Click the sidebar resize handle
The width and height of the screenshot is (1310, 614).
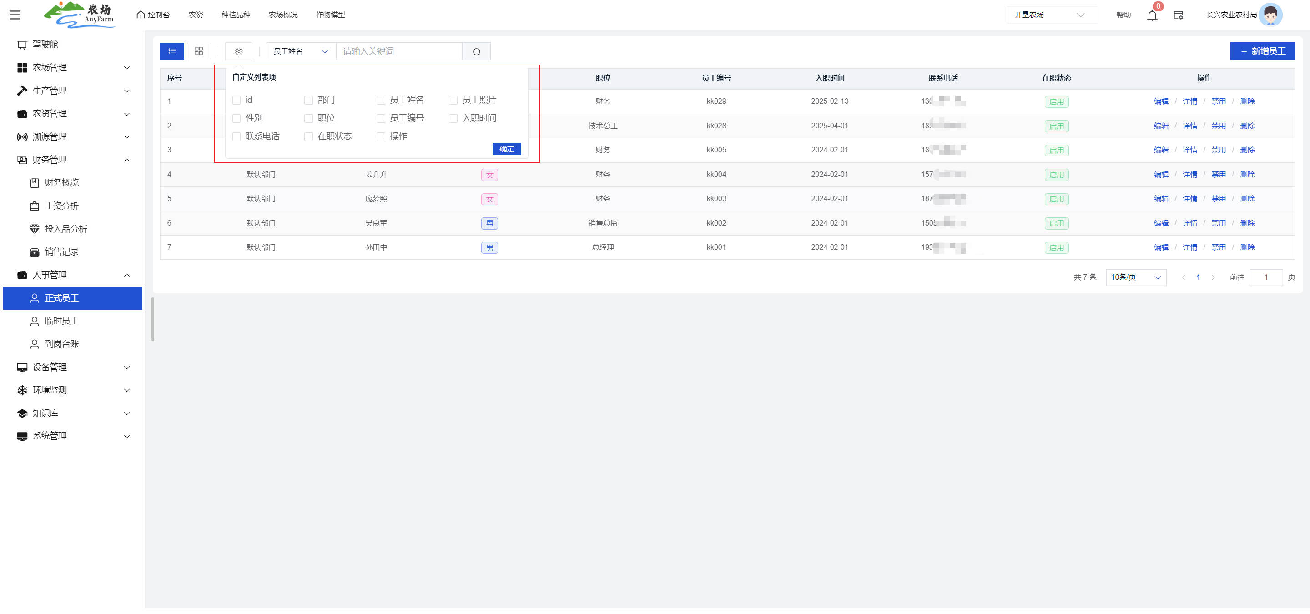[x=152, y=319]
